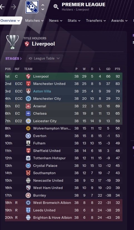
Task: Open the Stats menu
Action: [74, 21]
